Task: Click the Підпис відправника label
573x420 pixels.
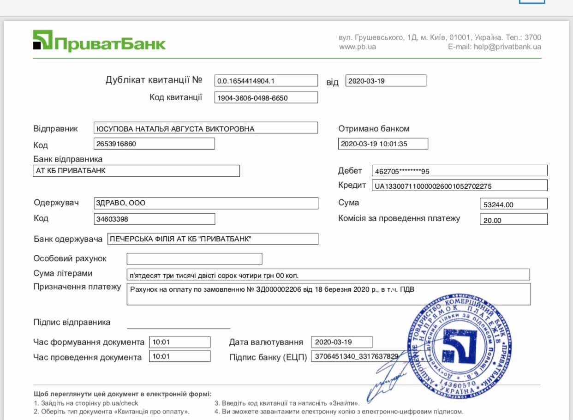Action: point(72,322)
